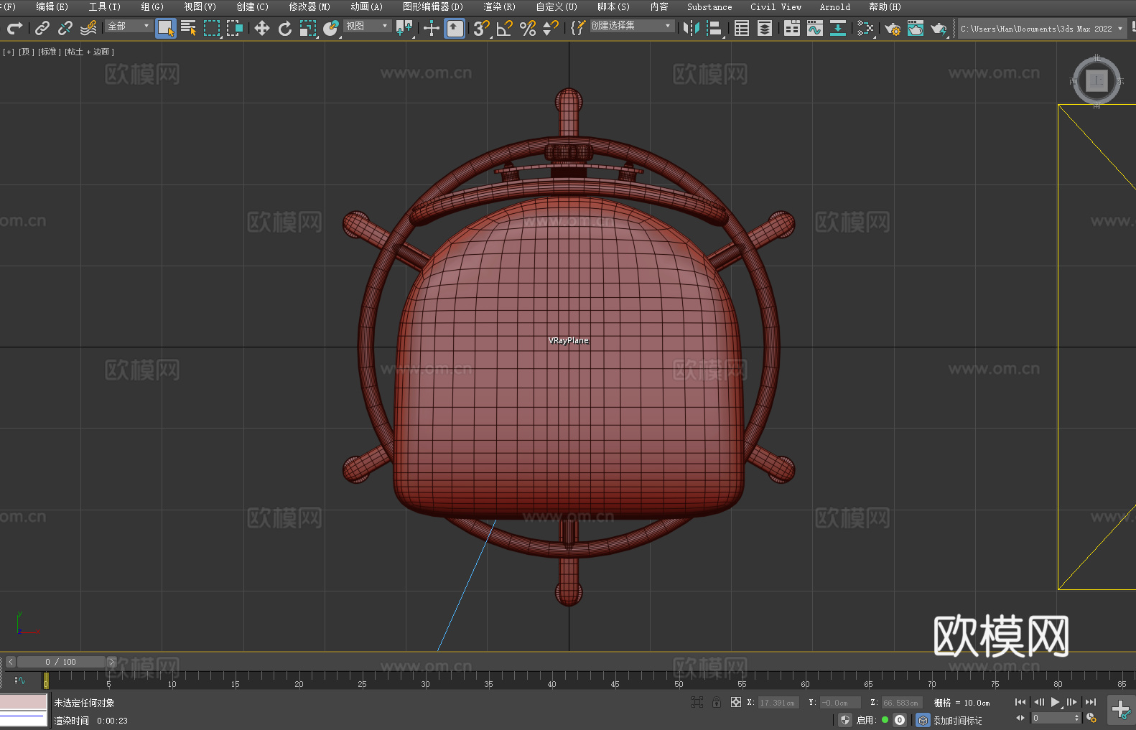The width and height of the screenshot is (1136, 730).
Task: Click the Z coordinate field
Action: pyautogui.click(x=901, y=703)
